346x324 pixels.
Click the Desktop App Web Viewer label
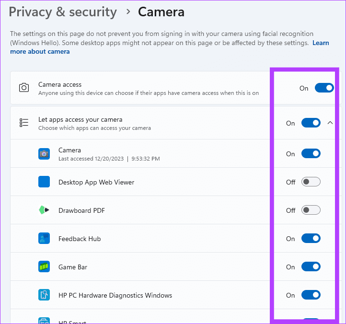[x=96, y=182]
